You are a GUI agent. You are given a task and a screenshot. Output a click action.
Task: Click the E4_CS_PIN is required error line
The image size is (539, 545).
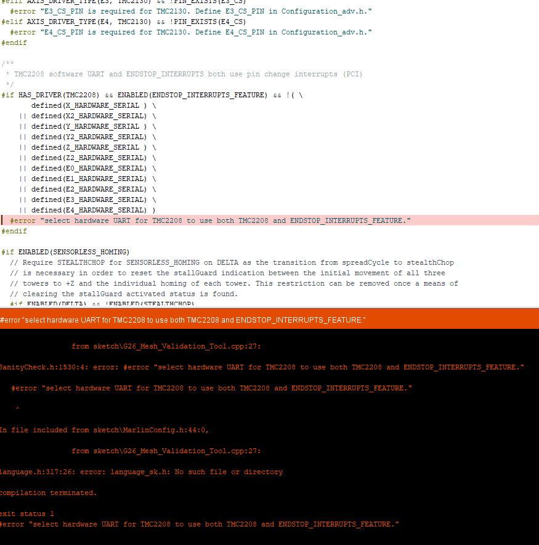click(x=191, y=32)
